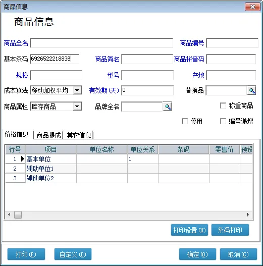The height and width of the screenshot is (266, 263).
Task: Check the 编号递增 checkbox
Action: coord(223,121)
